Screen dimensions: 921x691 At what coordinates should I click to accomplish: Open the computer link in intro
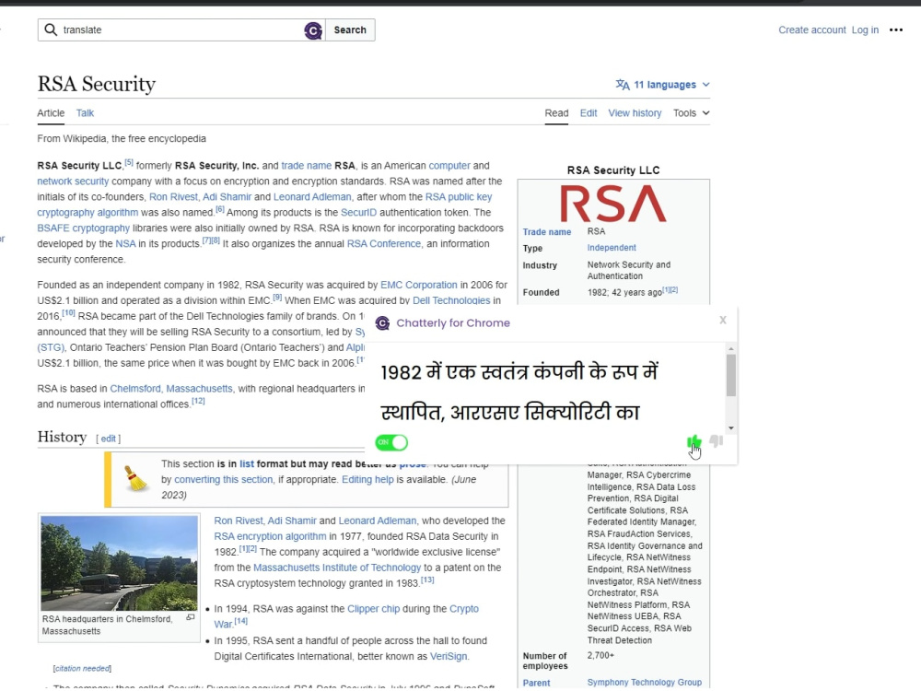[449, 166]
